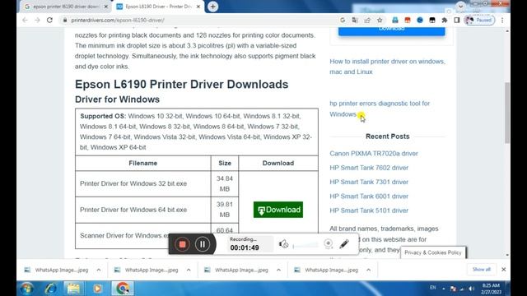Open the extensions puzzle icon
This screenshot has height=296, width=527.
coord(445,20)
